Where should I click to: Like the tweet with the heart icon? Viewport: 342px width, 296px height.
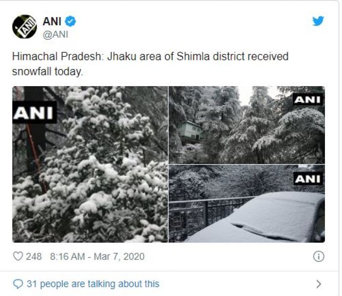(x=18, y=257)
